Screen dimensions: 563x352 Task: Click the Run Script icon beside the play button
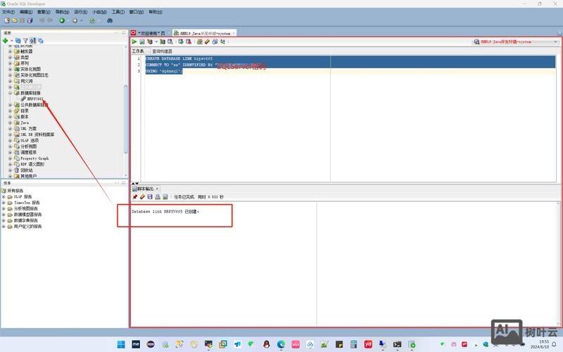pyautogui.click(x=141, y=42)
